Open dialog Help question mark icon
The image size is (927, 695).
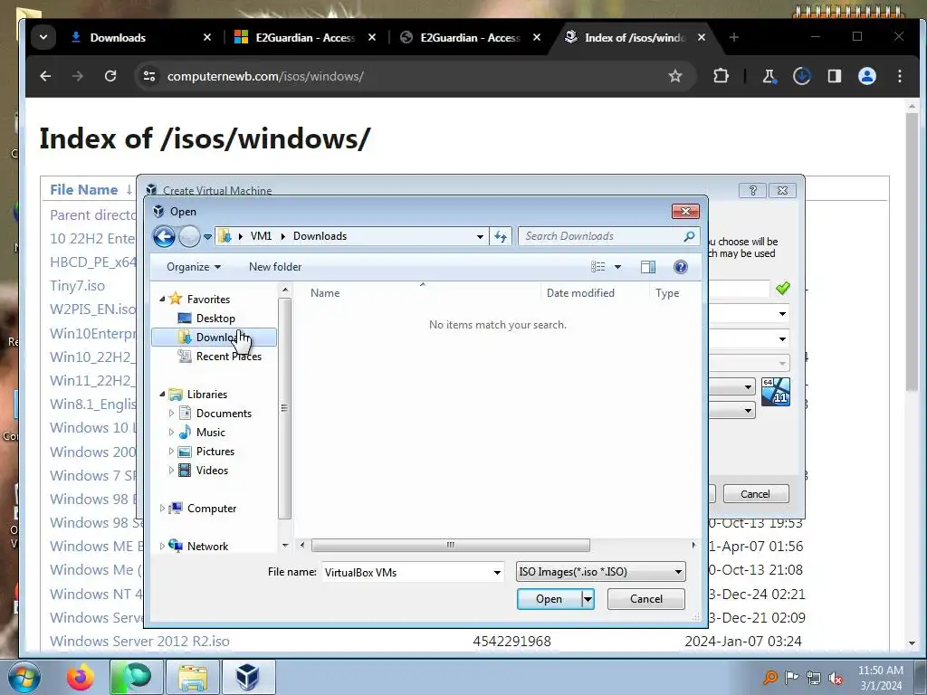[x=681, y=267]
